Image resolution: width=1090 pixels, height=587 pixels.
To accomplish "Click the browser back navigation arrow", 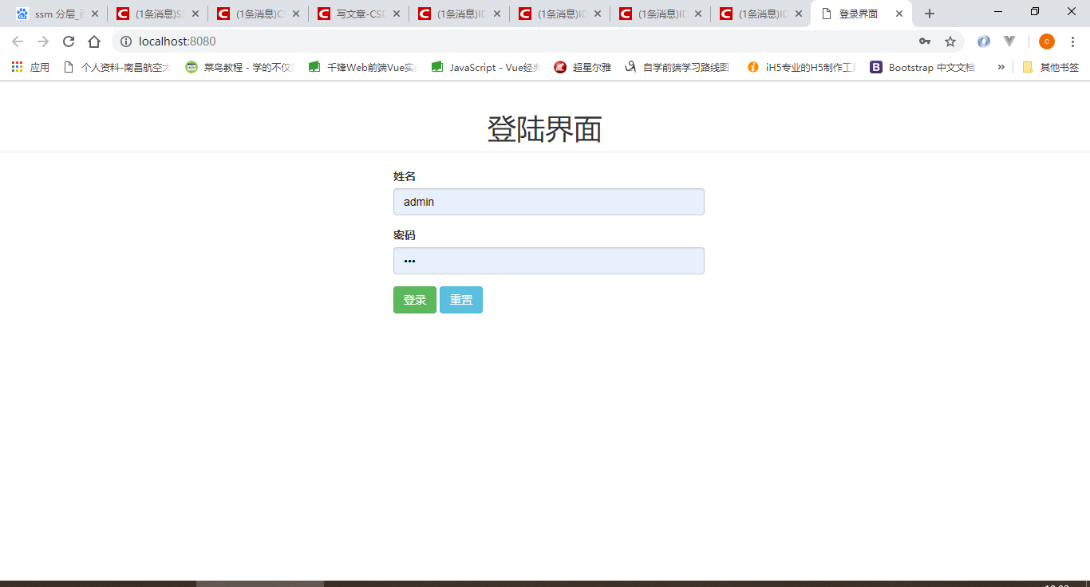I will [x=18, y=41].
